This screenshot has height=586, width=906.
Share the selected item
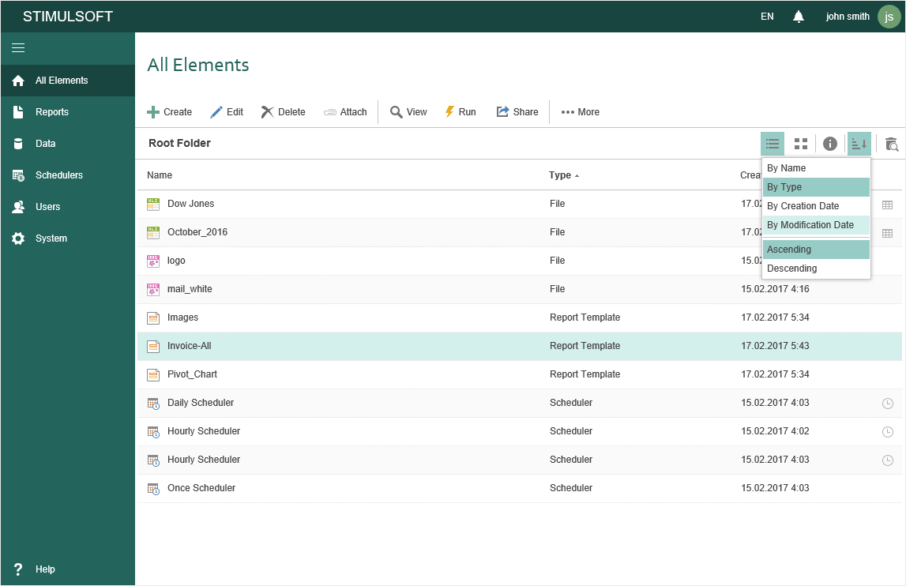[x=517, y=112]
